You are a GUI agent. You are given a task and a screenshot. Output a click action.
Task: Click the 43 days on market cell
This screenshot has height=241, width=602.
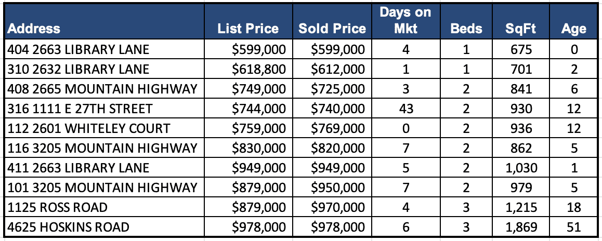pyautogui.click(x=405, y=109)
